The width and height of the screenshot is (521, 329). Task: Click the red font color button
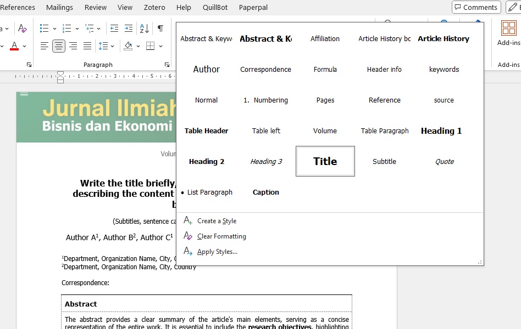point(14,46)
